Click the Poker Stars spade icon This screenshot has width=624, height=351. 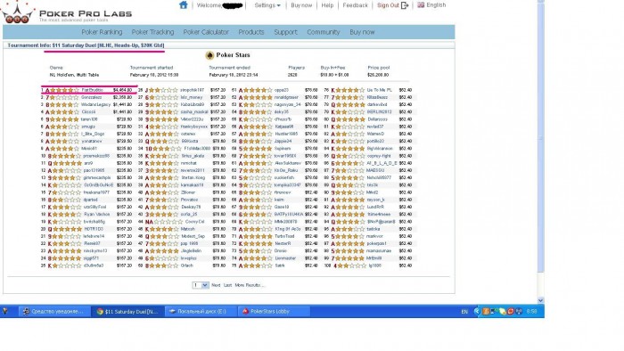tap(209, 55)
